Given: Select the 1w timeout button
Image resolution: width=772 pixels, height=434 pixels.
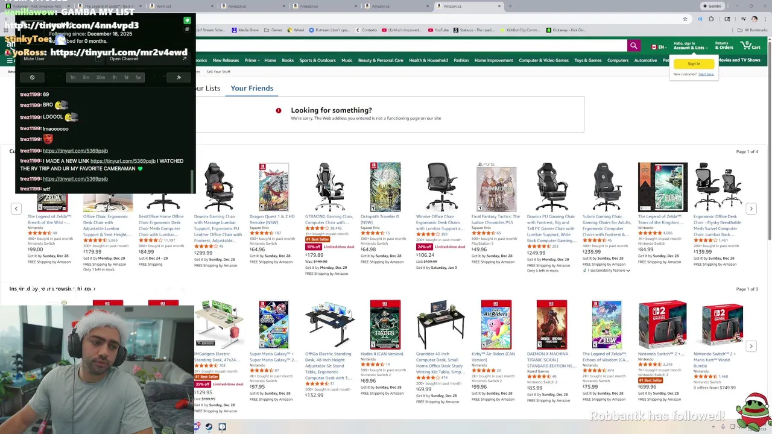Looking at the screenshot, I should [138, 77].
